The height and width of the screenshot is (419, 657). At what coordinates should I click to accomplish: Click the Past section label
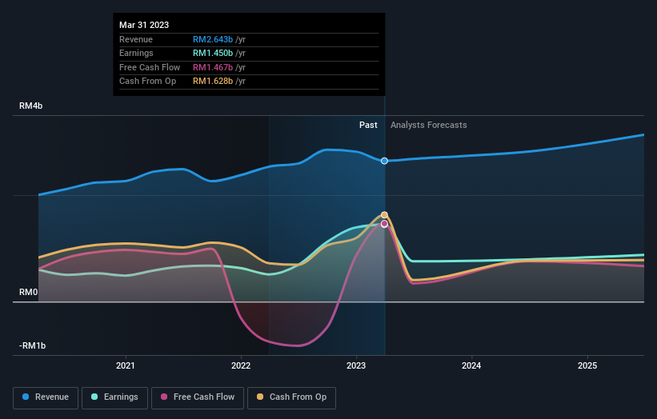point(368,125)
